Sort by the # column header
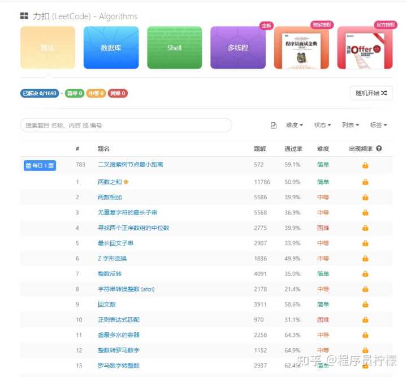Image resolution: width=407 pixels, height=377 pixels. coord(77,148)
